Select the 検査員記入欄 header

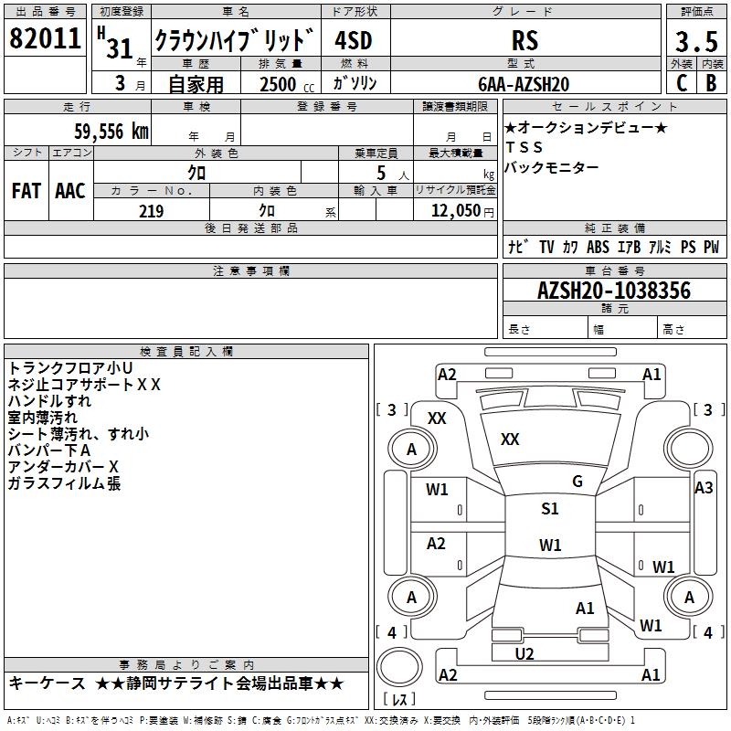coord(186,352)
